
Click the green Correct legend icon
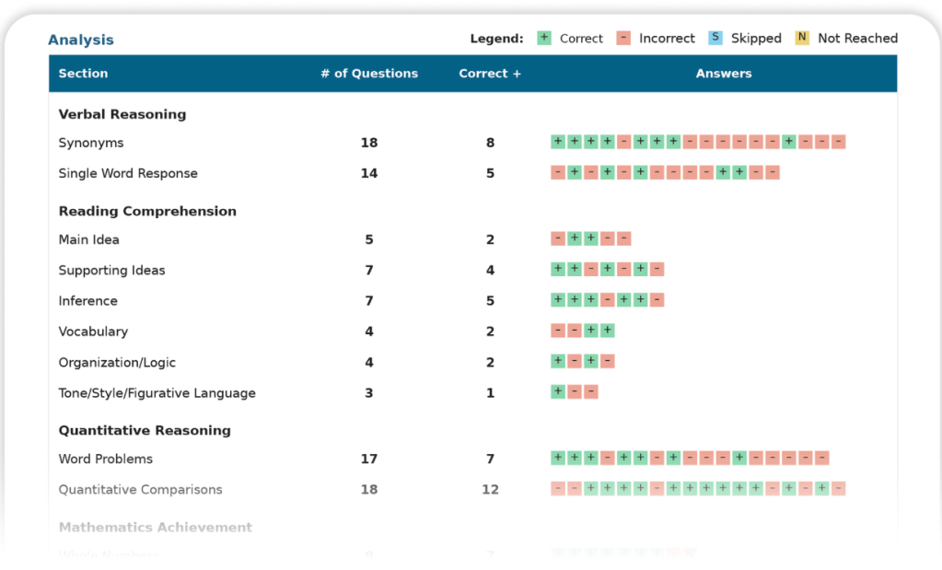pyautogui.click(x=544, y=38)
